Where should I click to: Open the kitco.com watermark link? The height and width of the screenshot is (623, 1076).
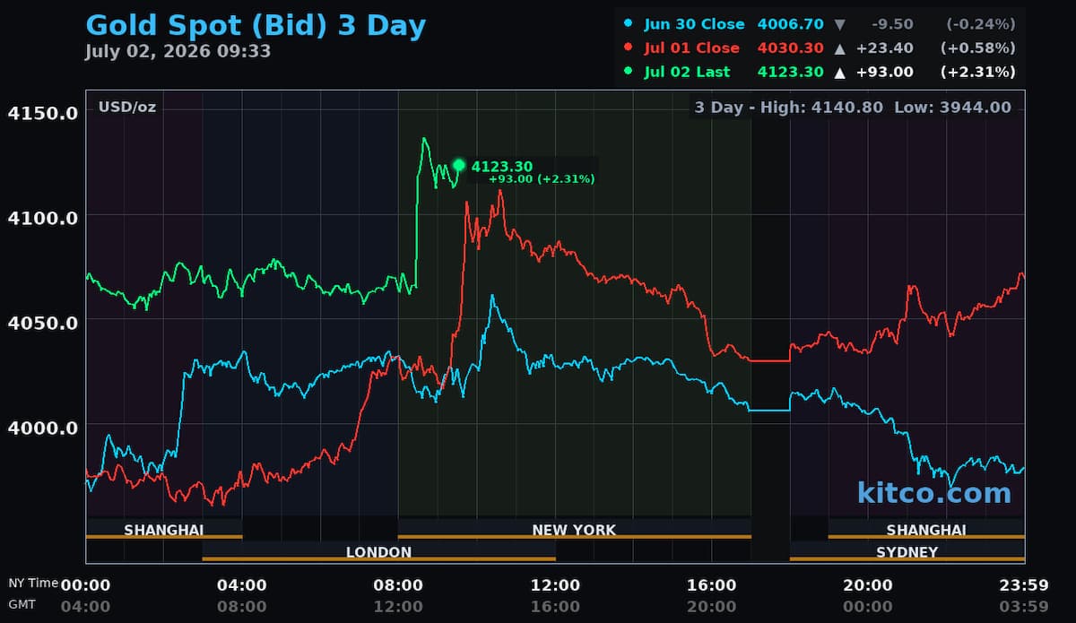pos(933,492)
